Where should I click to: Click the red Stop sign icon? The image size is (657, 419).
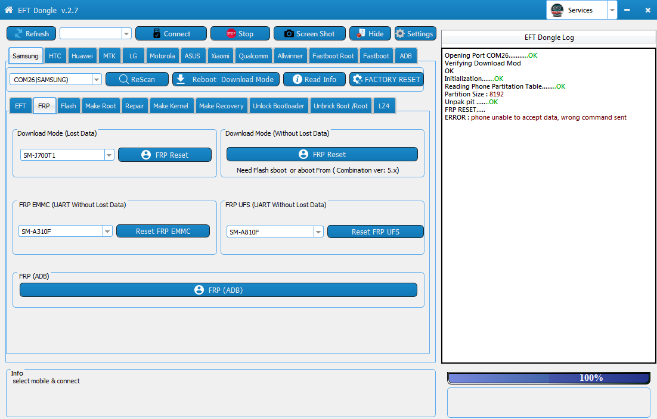[x=231, y=33]
